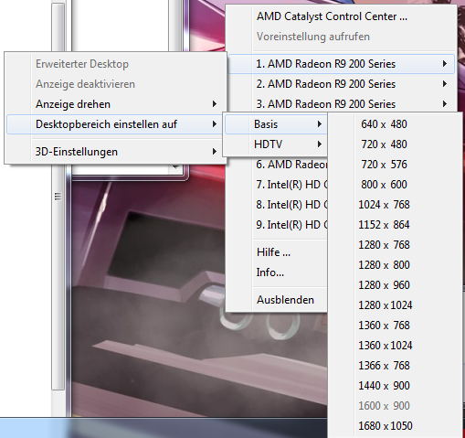Viewport: 465px width, 438px height.
Task: Set resolution to 800 x 600
Action: pos(395,185)
